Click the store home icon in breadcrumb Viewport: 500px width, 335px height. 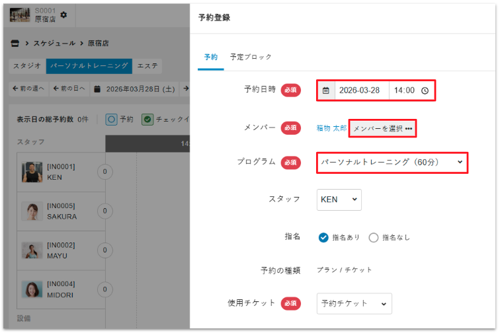tap(15, 44)
